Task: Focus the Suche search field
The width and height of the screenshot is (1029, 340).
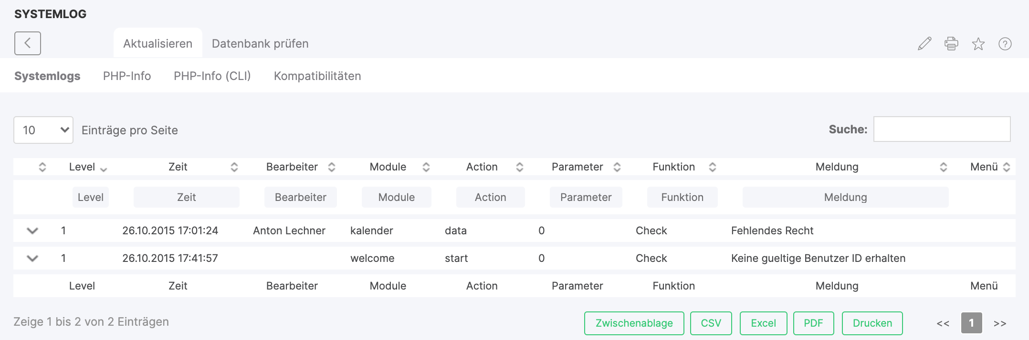Action: tap(942, 129)
